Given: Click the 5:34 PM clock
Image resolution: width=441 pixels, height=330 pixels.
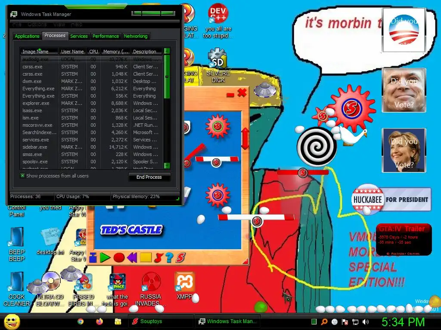Looking at the screenshot, I should 403,321.
